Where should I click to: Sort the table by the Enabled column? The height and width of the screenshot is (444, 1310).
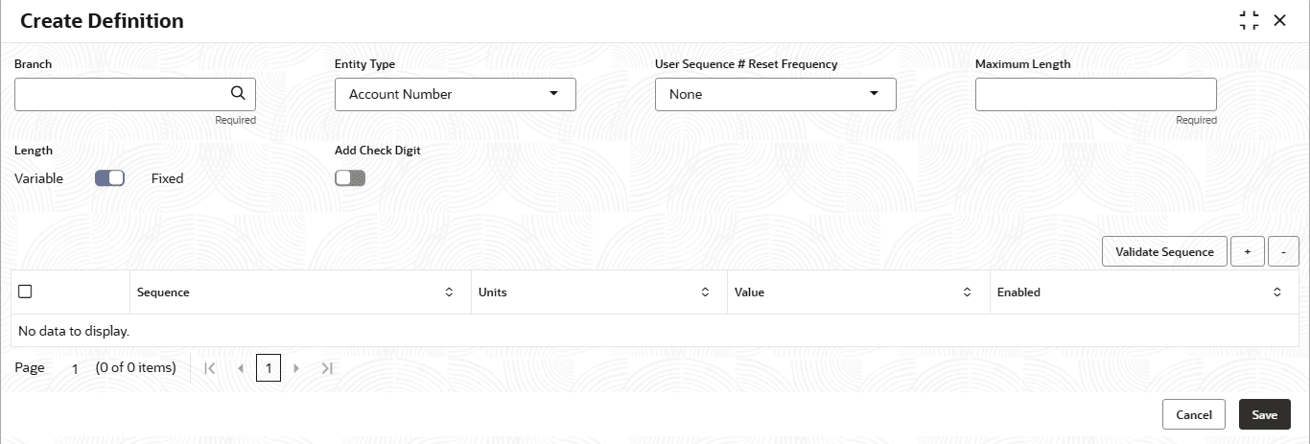pos(1276,292)
